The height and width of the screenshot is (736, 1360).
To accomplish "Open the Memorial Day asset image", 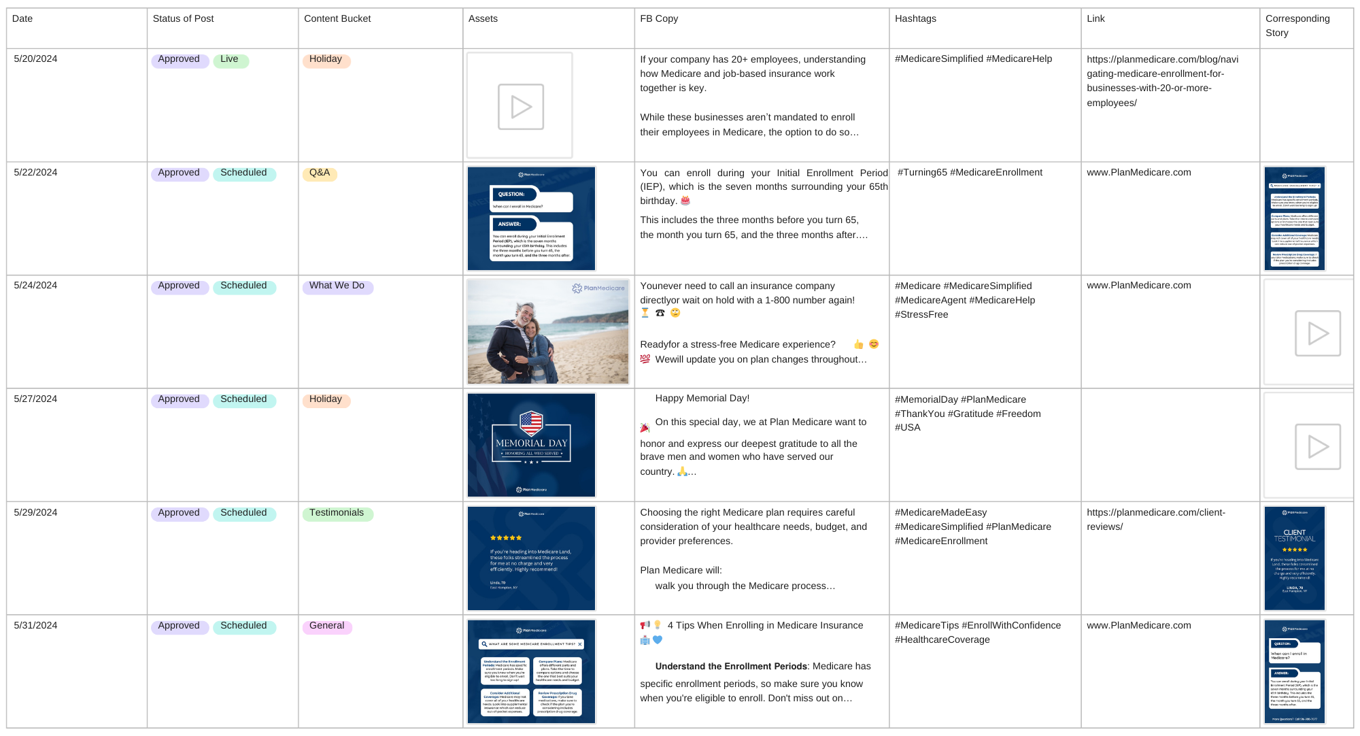I will (531, 445).
